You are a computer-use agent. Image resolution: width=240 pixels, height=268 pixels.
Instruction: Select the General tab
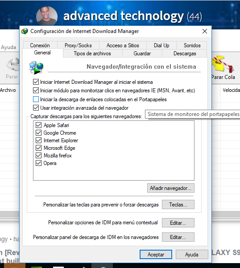coord(42,53)
